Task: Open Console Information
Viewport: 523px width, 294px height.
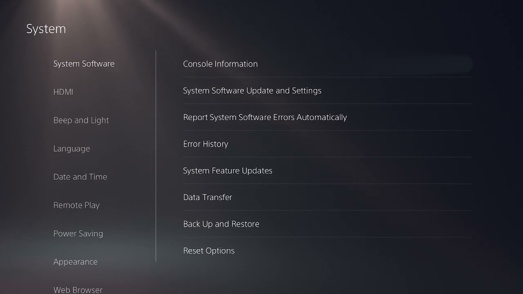Action: click(x=327, y=64)
